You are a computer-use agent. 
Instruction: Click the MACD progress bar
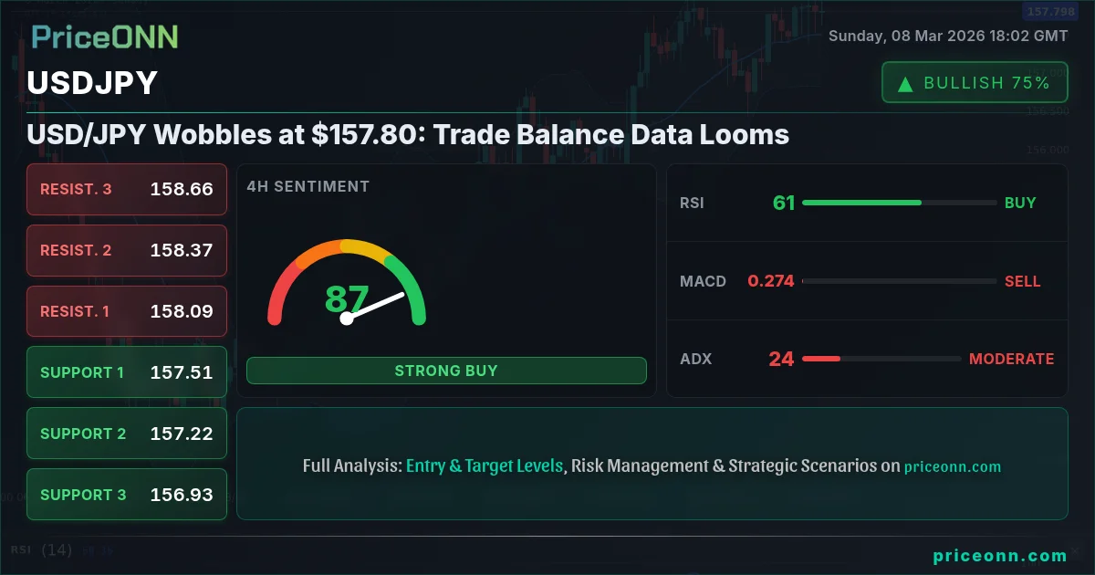coord(899,281)
